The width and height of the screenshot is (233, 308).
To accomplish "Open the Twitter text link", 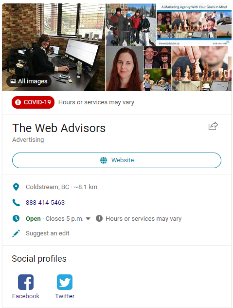I will coord(65,296).
